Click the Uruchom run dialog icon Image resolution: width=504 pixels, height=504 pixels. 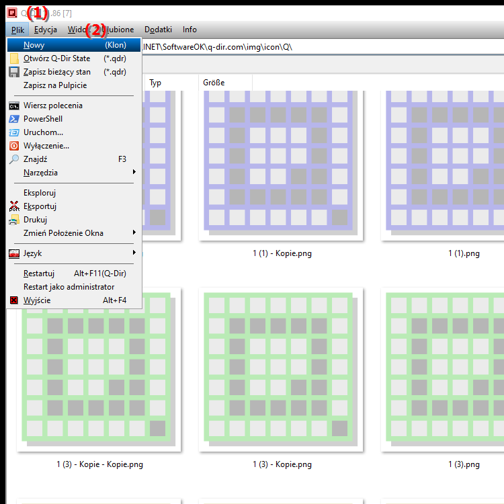14,132
